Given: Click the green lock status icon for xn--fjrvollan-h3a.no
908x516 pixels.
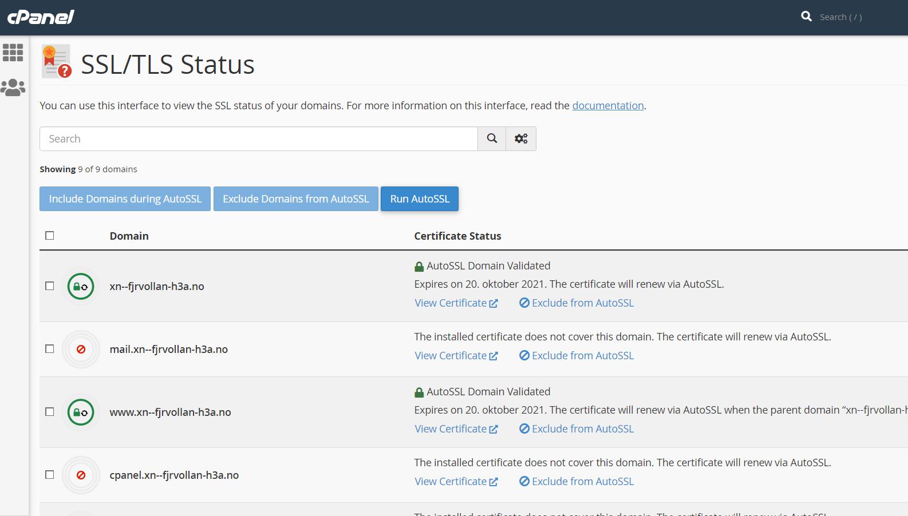Looking at the screenshot, I should point(81,286).
